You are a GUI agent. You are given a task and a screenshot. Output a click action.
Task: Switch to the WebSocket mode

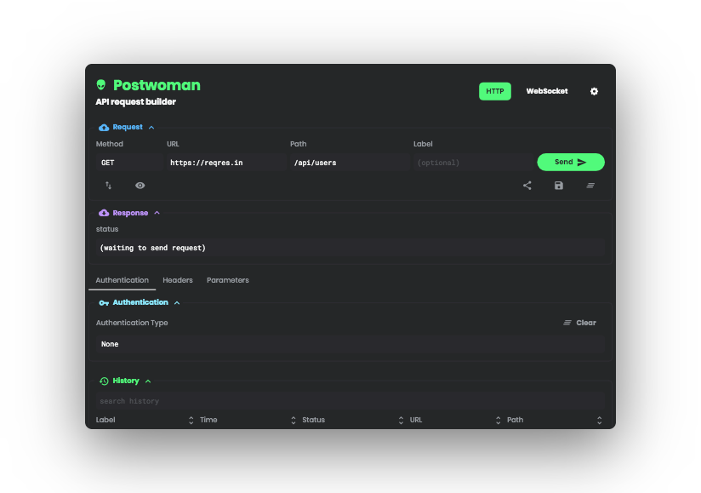547,91
